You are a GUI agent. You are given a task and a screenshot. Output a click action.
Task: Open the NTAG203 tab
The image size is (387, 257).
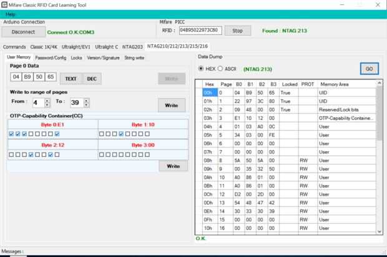click(132, 47)
